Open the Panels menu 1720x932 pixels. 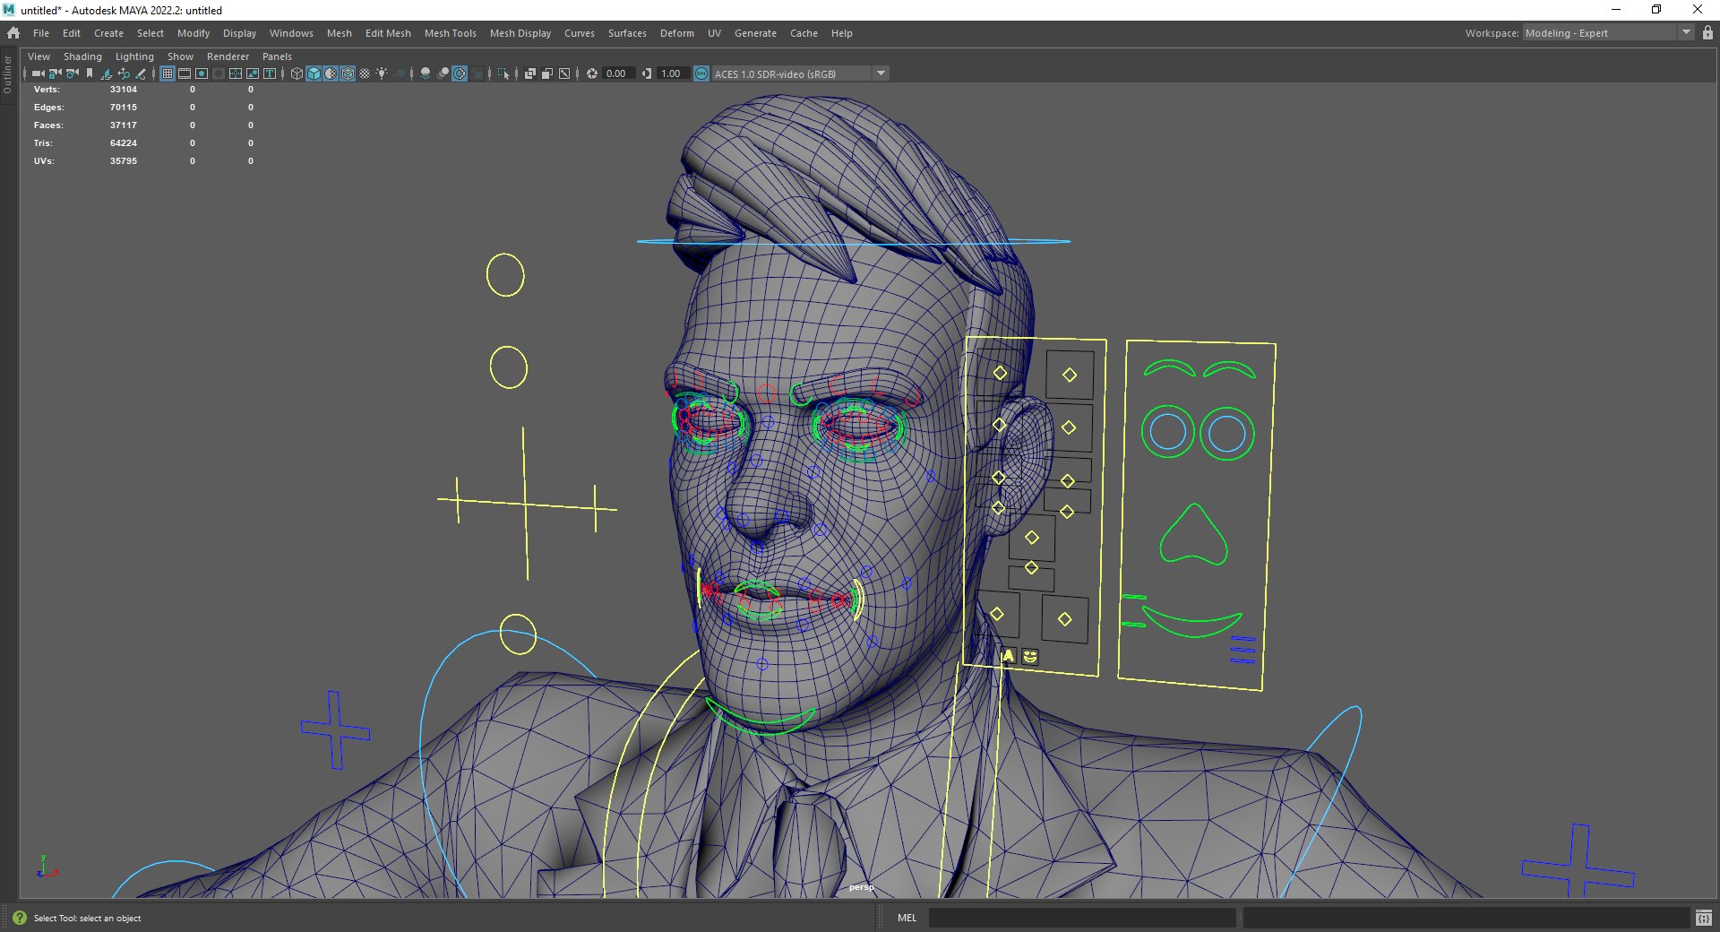pyautogui.click(x=277, y=56)
